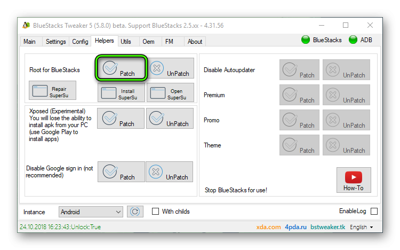Click the Unlock:True status log text
400x250 pixels.
click(x=60, y=227)
